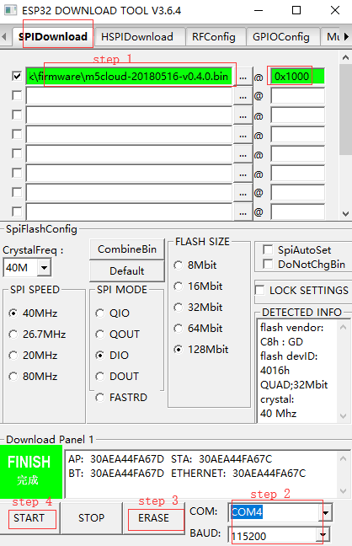Open the CrystalFreq 40M dropdown
Viewport: 352px width, 546px height.
click(44, 267)
